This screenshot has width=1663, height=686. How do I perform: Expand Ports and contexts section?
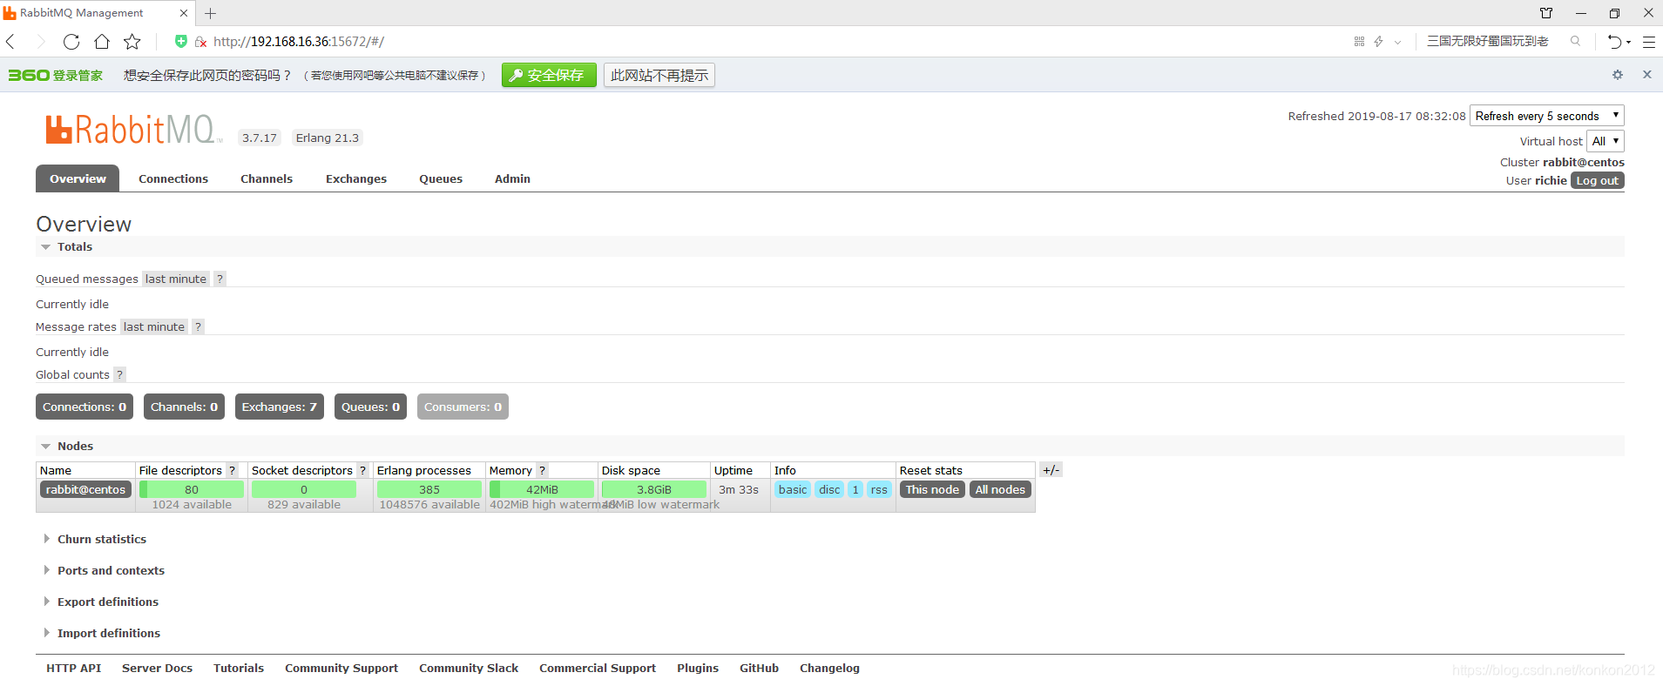click(x=104, y=571)
